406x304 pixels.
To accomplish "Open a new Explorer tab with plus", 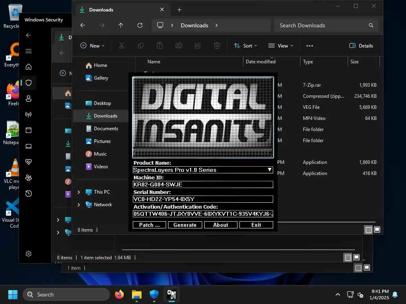I will (179, 10).
